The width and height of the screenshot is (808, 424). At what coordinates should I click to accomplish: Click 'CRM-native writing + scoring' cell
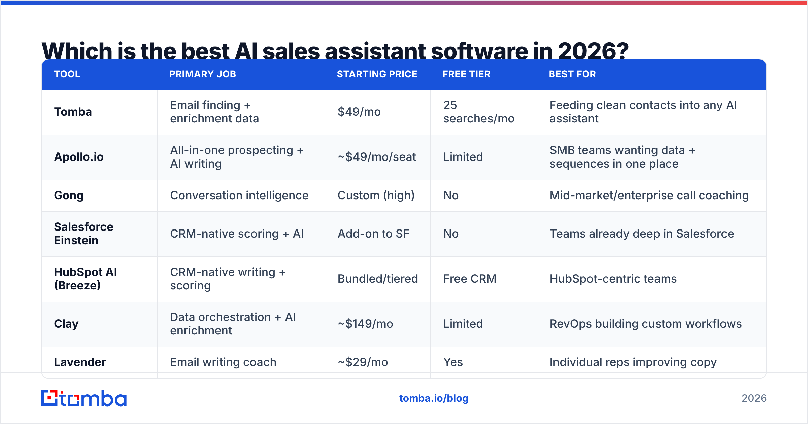pyautogui.click(x=241, y=279)
